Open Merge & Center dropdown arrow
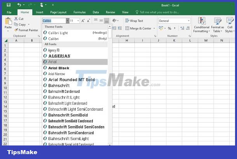 coord(154,28)
